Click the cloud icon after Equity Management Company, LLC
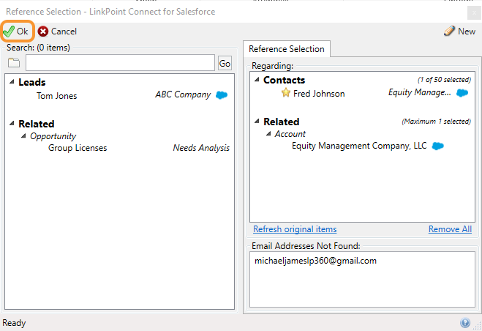The width and height of the screenshot is (482, 331). 437,146
